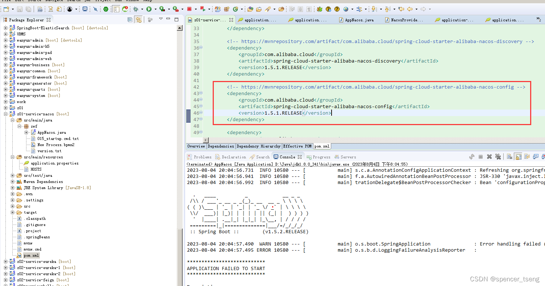Screen dimensions: 545x286
Task: Click the CSDN @spencer_tseng watermark text
Action: click(x=504, y=279)
